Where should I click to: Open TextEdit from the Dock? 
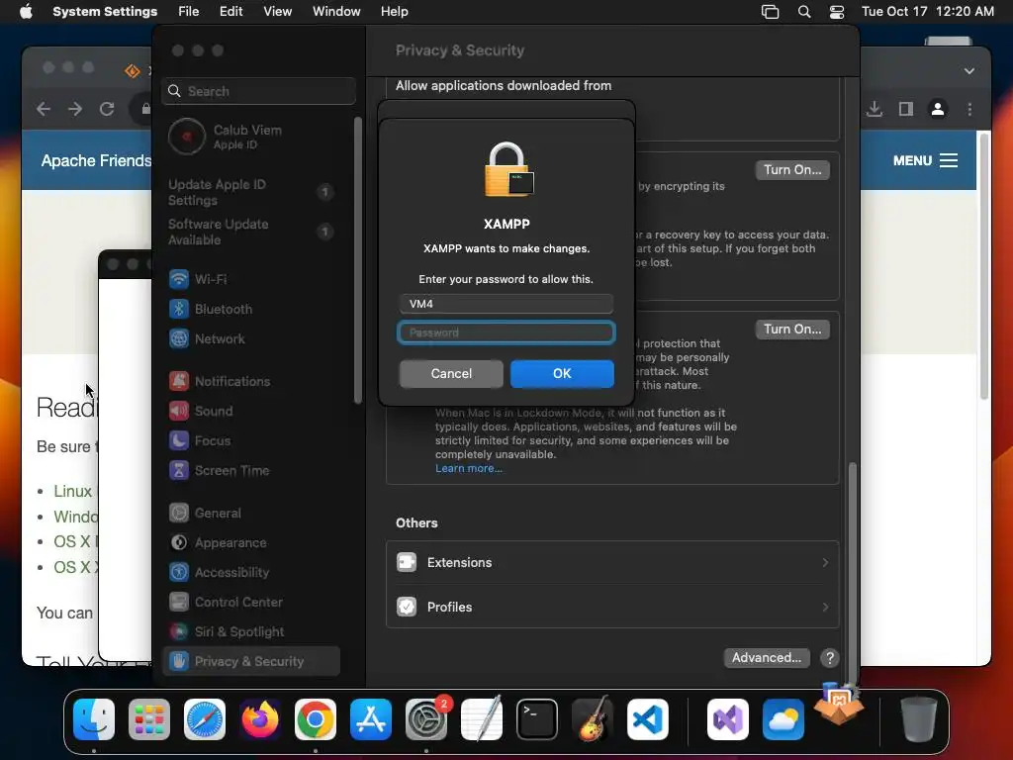tap(482, 719)
